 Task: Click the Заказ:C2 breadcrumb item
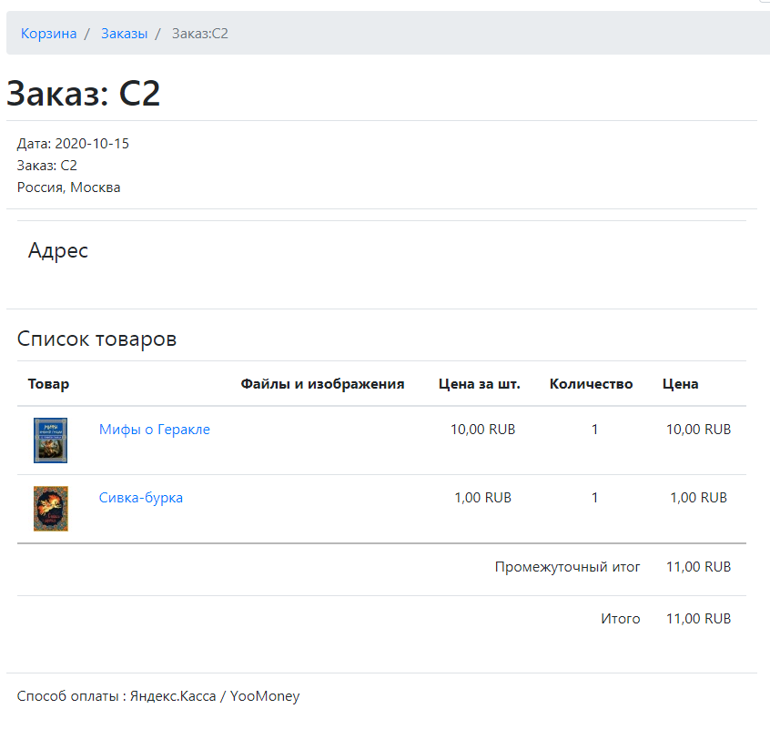(x=199, y=34)
